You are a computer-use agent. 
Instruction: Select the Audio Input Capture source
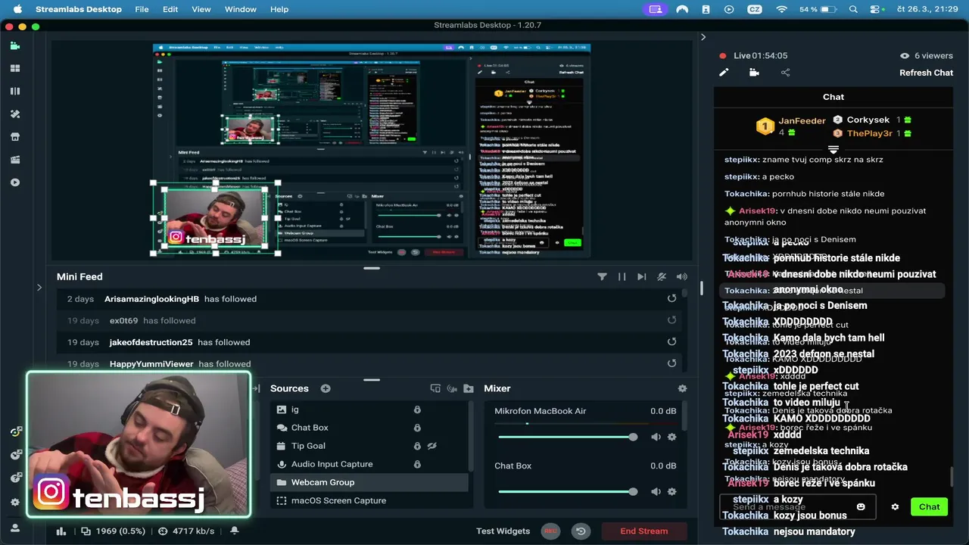pyautogui.click(x=370, y=464)
